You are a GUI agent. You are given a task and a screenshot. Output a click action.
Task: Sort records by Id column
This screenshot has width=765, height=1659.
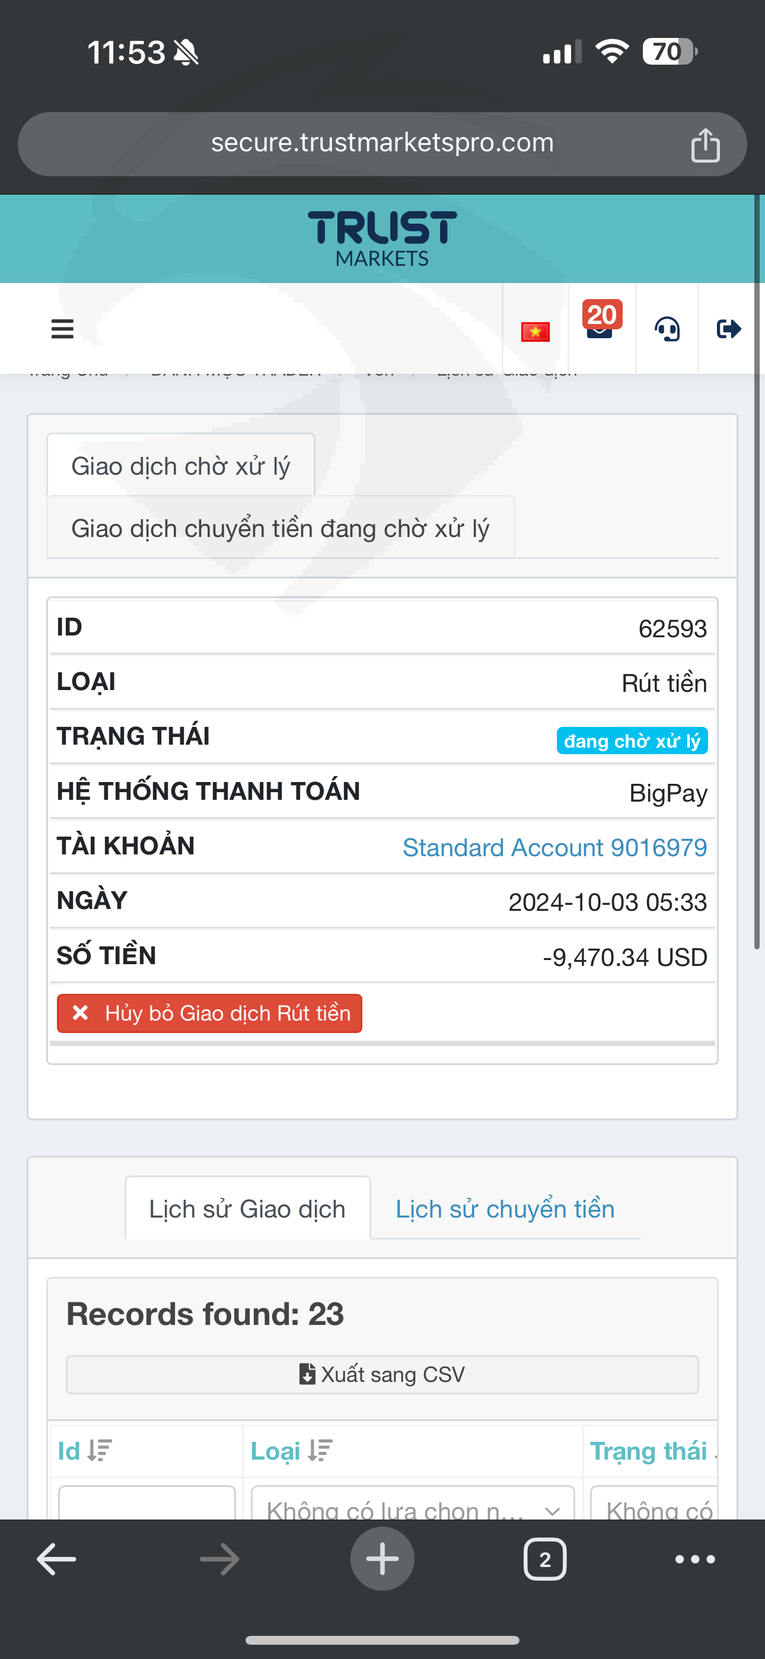[85, 1451]
